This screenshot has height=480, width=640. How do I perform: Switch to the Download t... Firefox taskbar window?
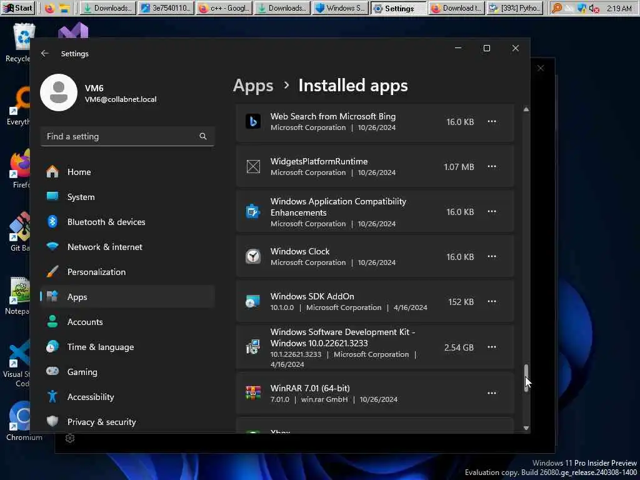point(457,8)
